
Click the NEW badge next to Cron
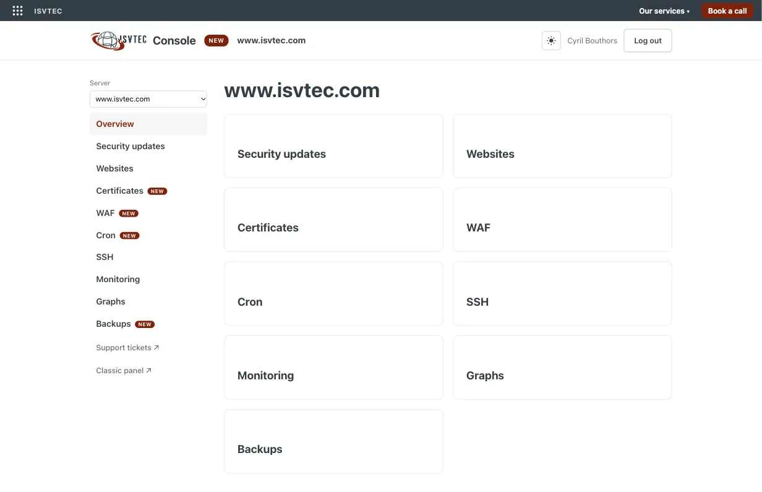tap(129, 236)
